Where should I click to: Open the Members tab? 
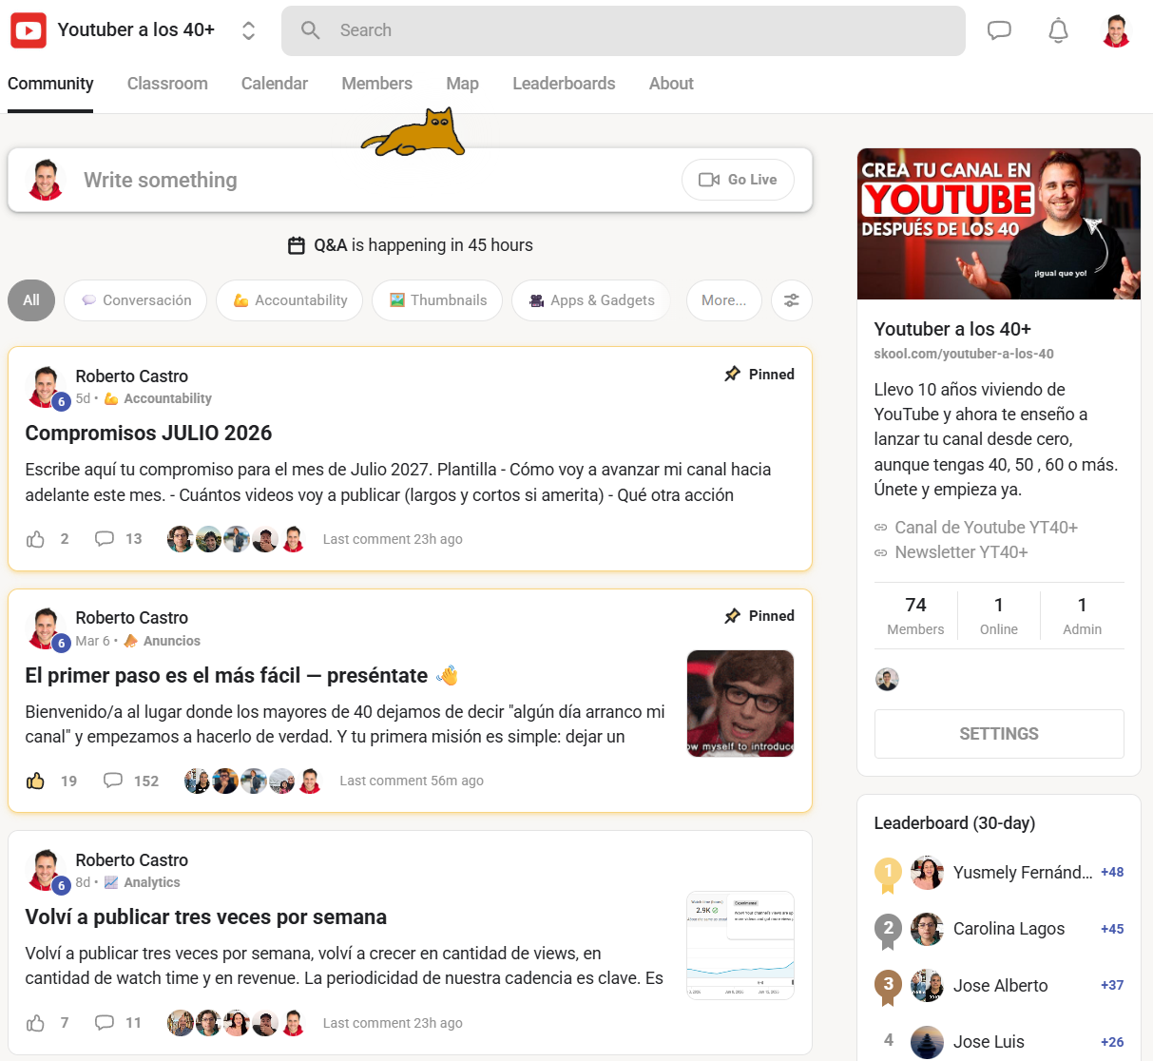[x=377, y=84]
